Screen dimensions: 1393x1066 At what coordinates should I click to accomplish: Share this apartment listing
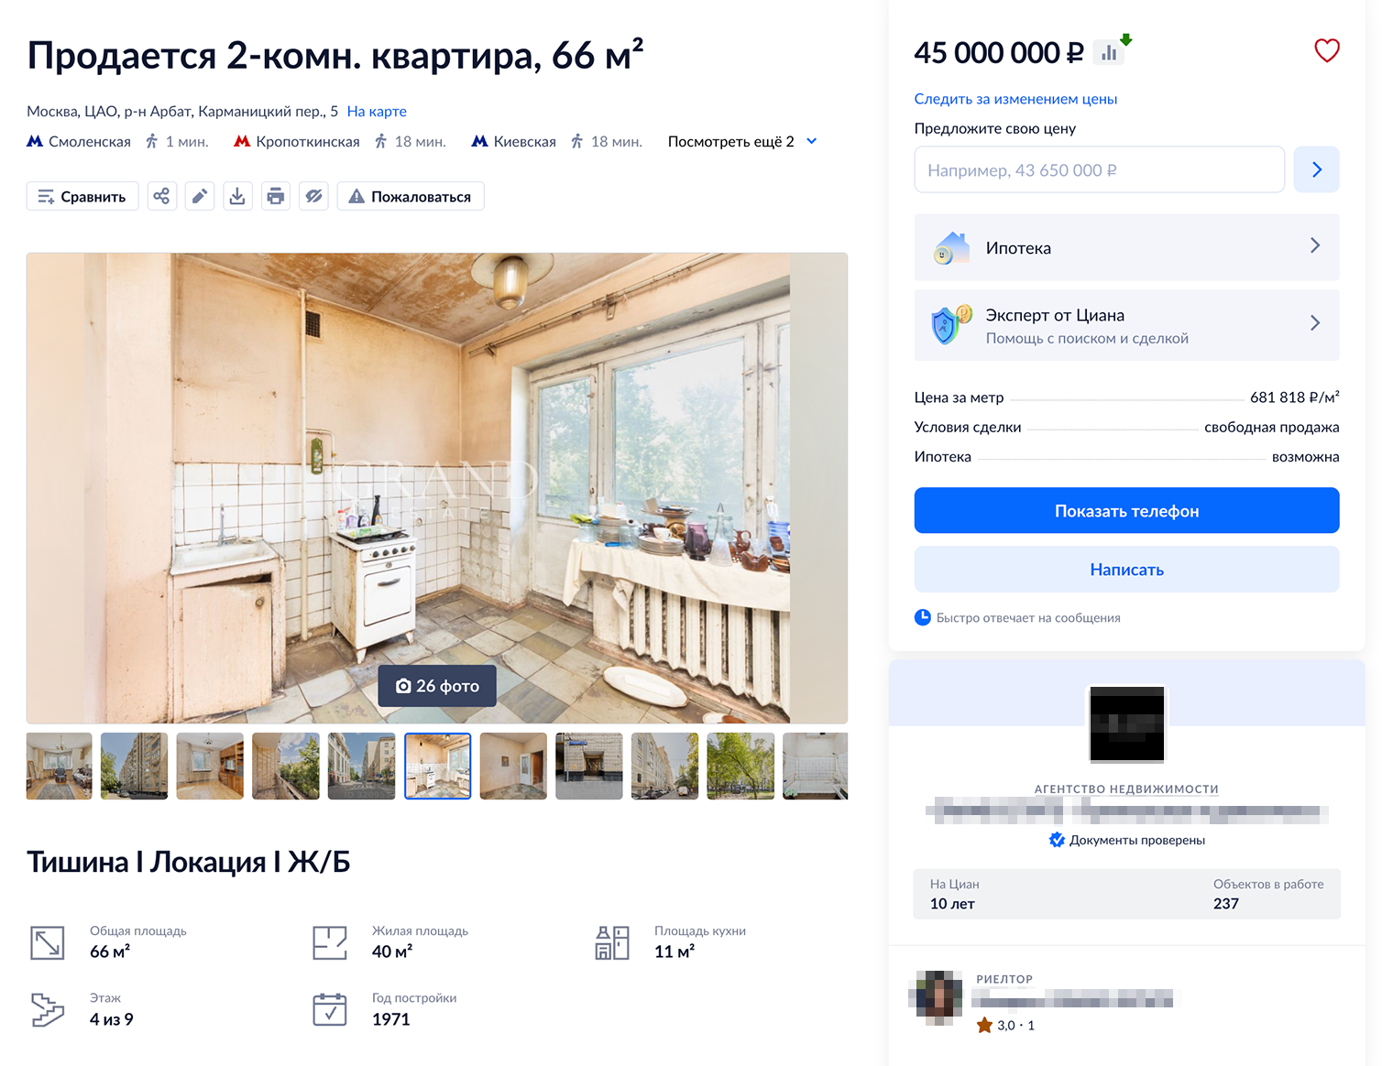[161, 196]
